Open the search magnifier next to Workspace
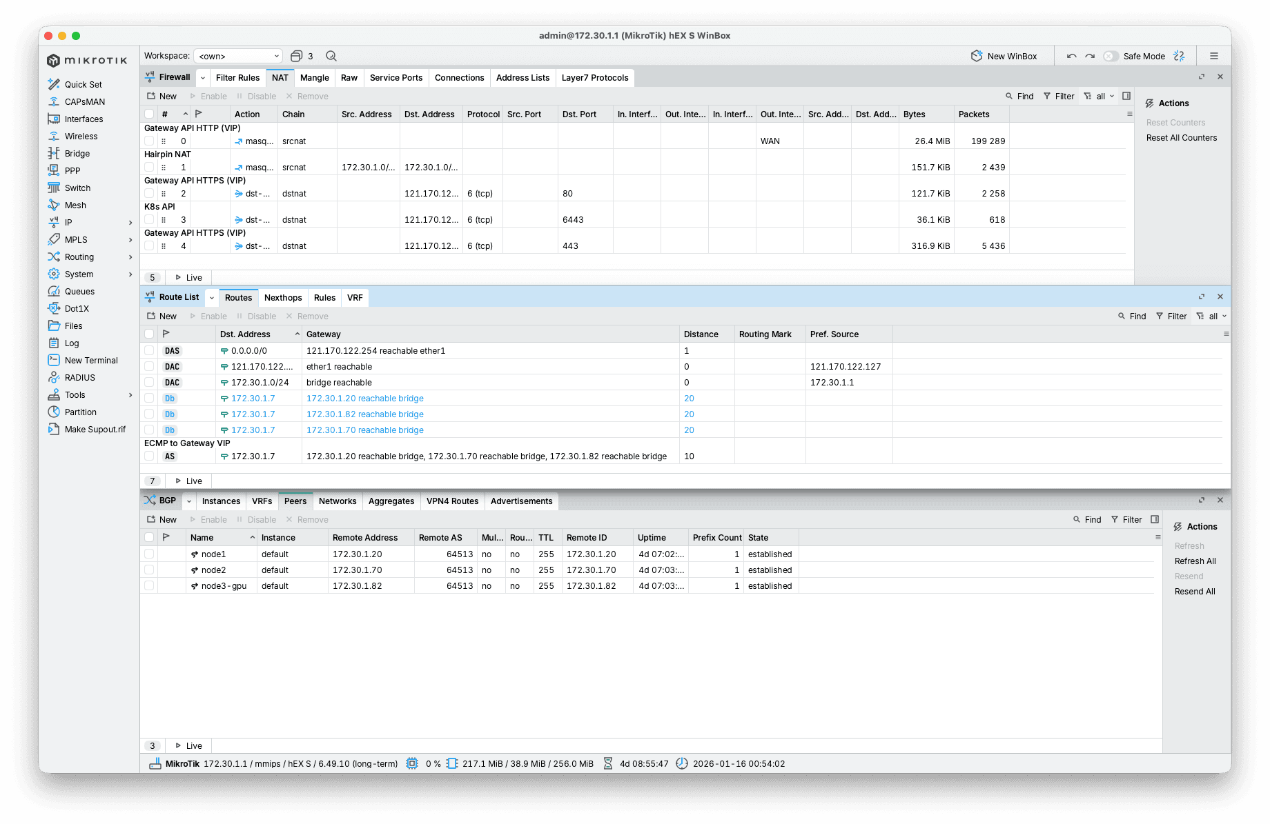This screenshot has height=824, width=1270. (331, 56)
